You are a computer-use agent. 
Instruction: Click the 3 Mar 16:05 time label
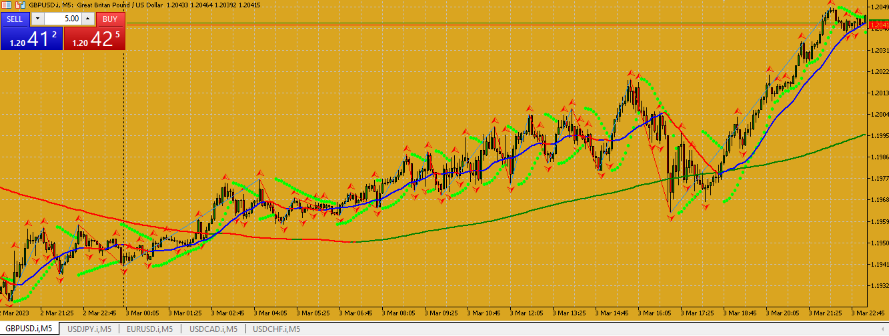pyautogui.click(x=654, y=312)
